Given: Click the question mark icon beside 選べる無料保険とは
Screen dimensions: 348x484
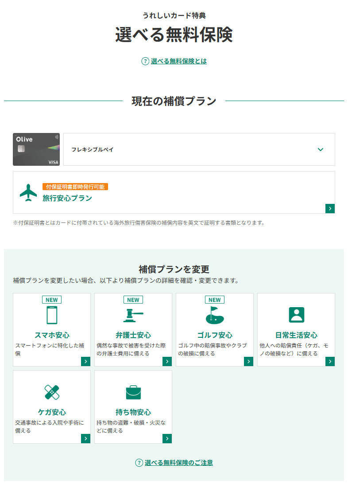Looking at the screenshot, I should click(145, 62).
